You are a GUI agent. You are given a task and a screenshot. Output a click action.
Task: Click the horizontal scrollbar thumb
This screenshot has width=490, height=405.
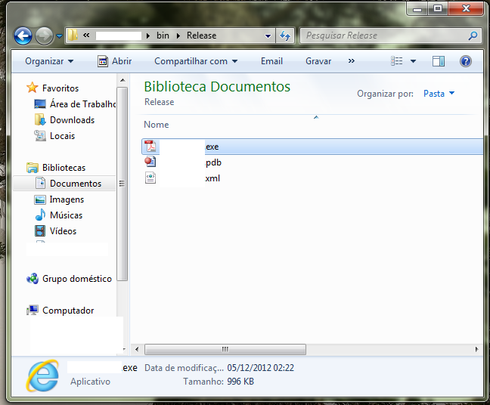click(225, 349)
